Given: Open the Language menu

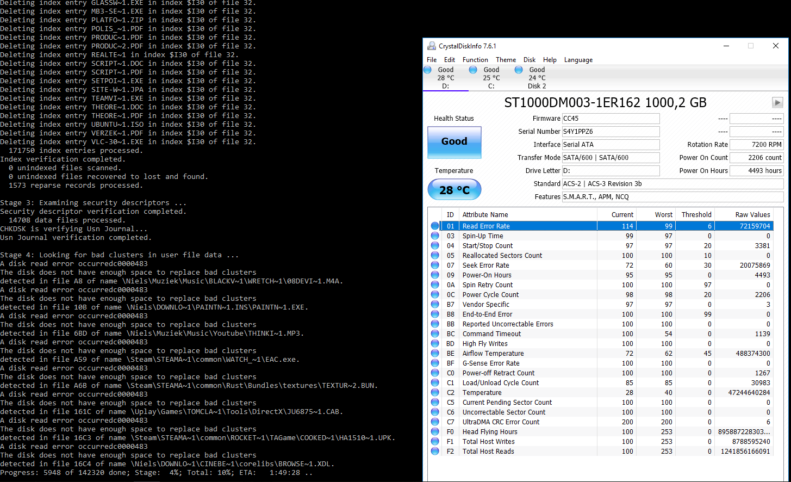Looking at the screenshot, I should tap(578, 60).
